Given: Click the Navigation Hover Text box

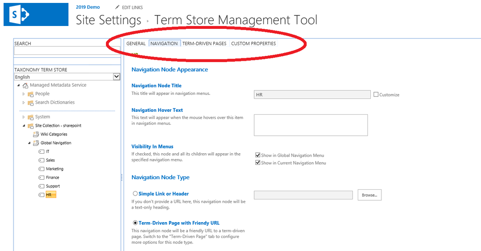Looking at the screenshot, I should (311, 125).
